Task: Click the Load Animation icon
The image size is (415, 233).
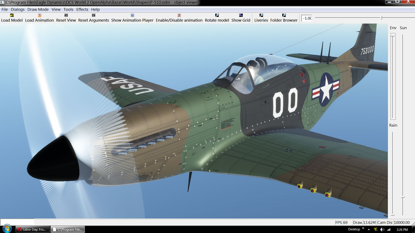Action: point(39,15)
